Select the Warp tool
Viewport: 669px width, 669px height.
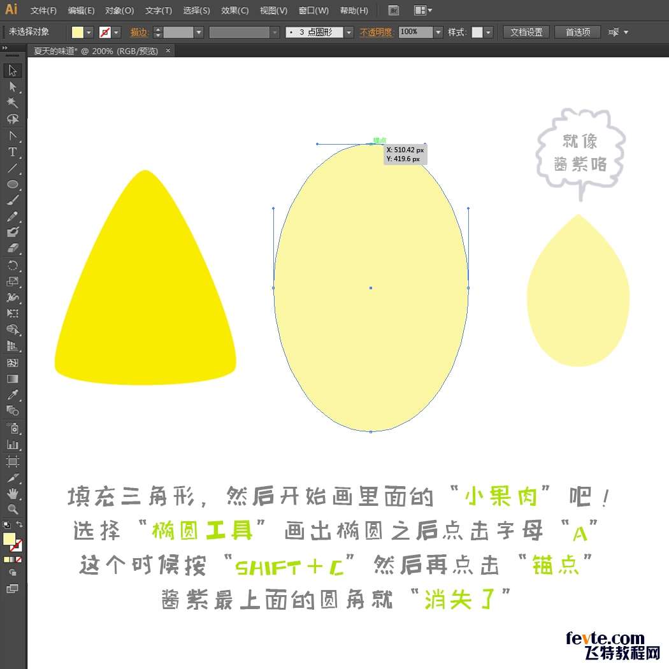pos(12,298)
